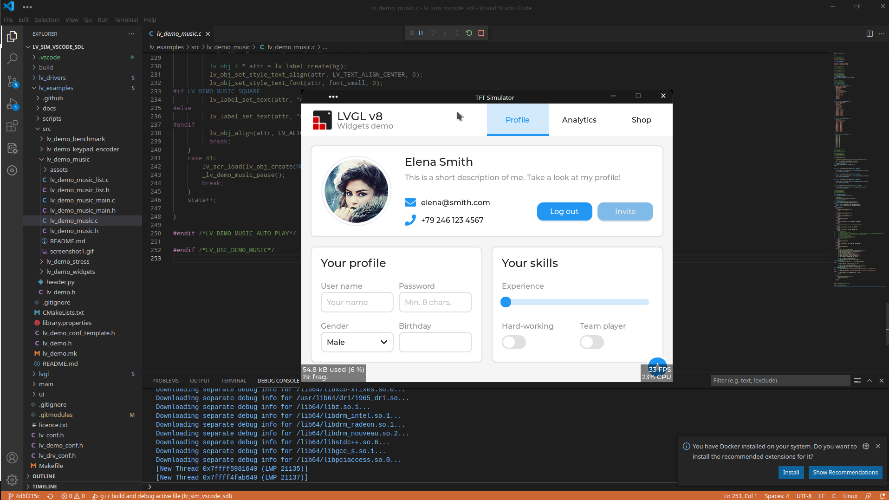Toggle the Hard-working switch
889x500 pixels.
pos(514,342)
